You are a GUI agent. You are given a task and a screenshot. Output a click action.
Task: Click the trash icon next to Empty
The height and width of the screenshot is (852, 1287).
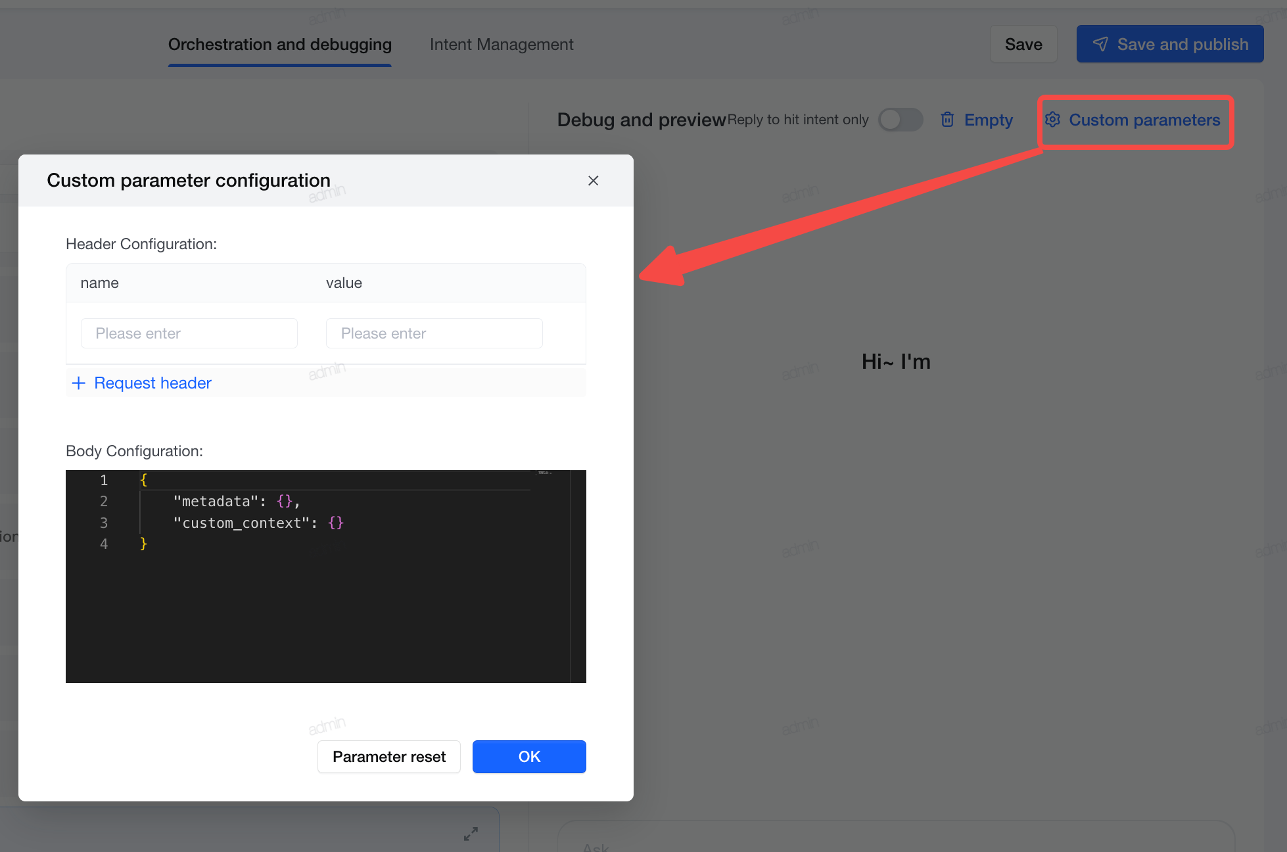tap(947, 120)
